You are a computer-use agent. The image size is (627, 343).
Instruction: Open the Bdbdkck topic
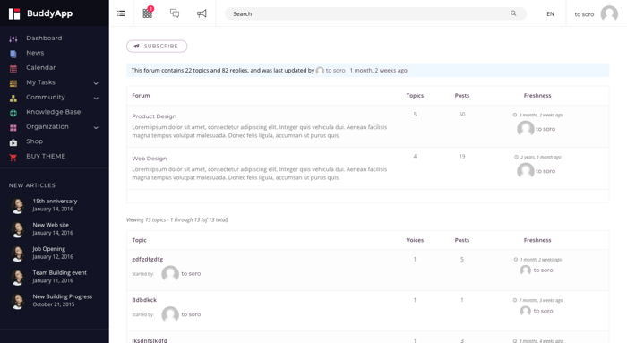[x=144, y=300]
